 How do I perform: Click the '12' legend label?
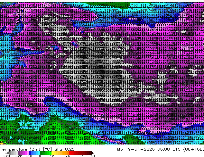point(52,156)
